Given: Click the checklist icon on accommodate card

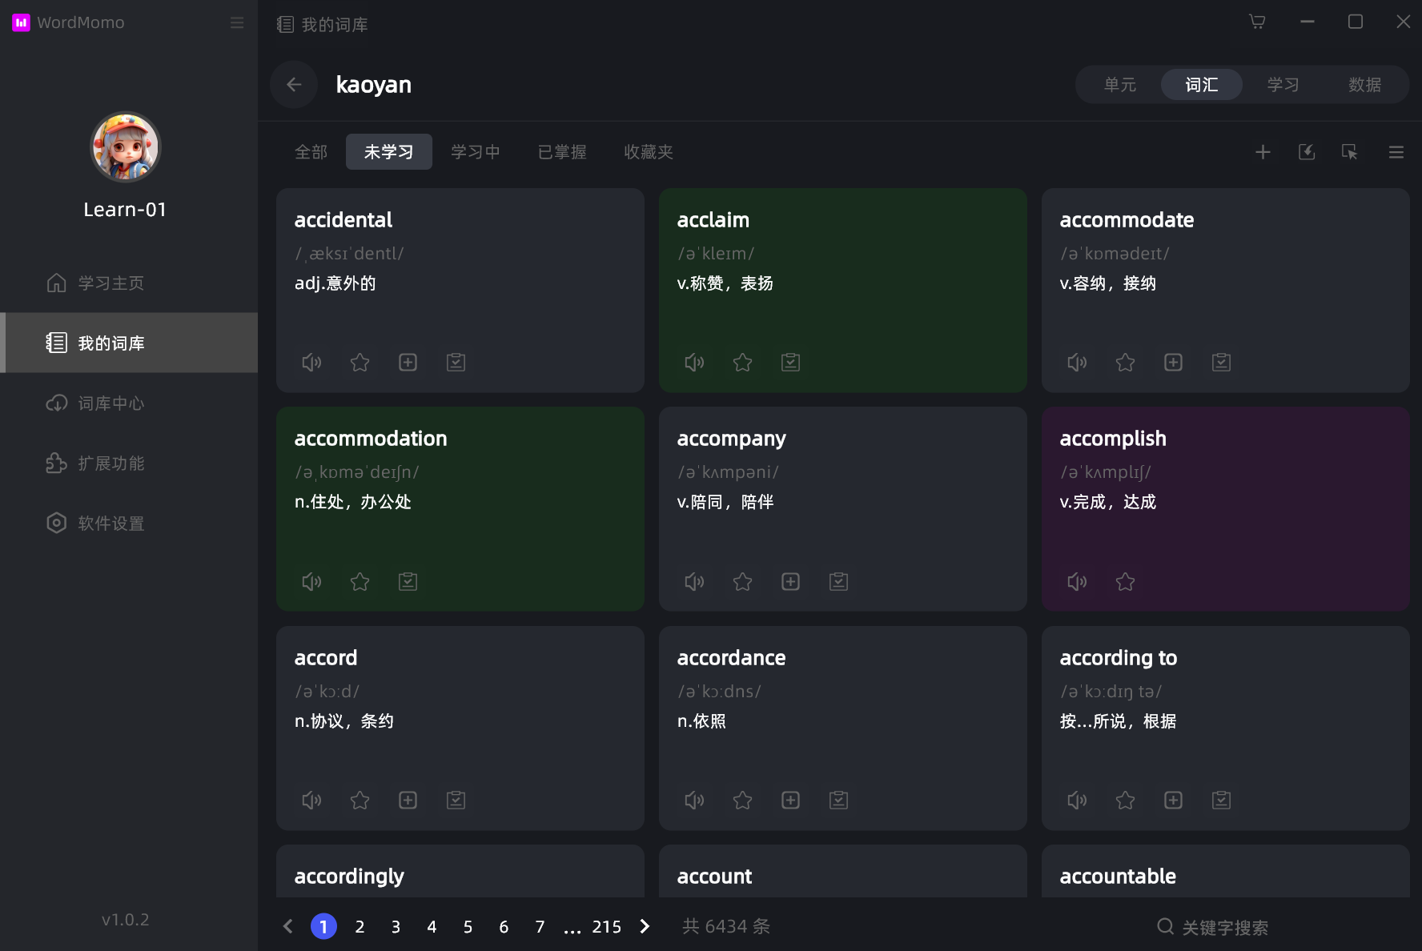Looking at the screenshot, I should click(1221, 363).
